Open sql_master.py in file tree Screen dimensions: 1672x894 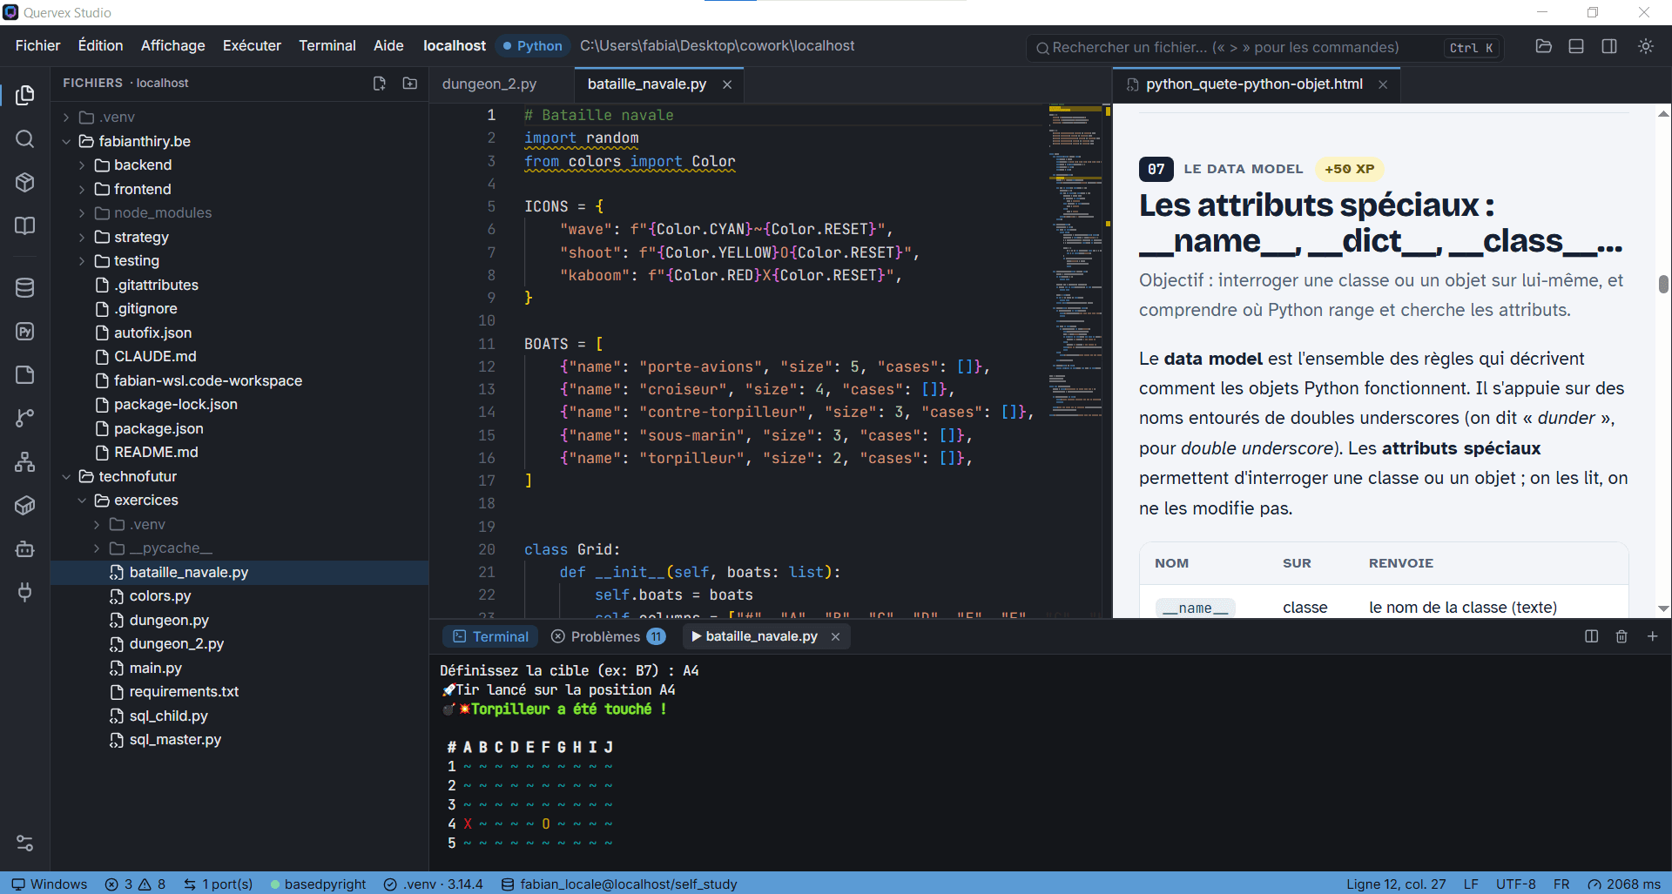point(175,740)
